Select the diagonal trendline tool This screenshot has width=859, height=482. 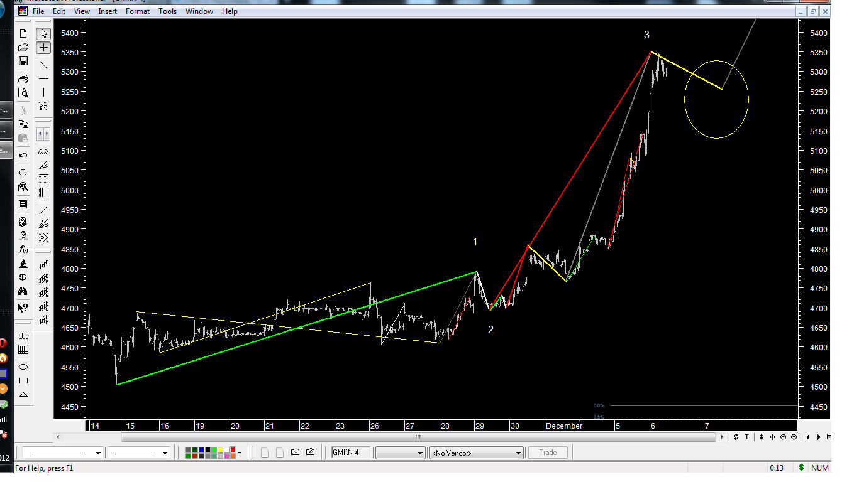coord(43,65)
